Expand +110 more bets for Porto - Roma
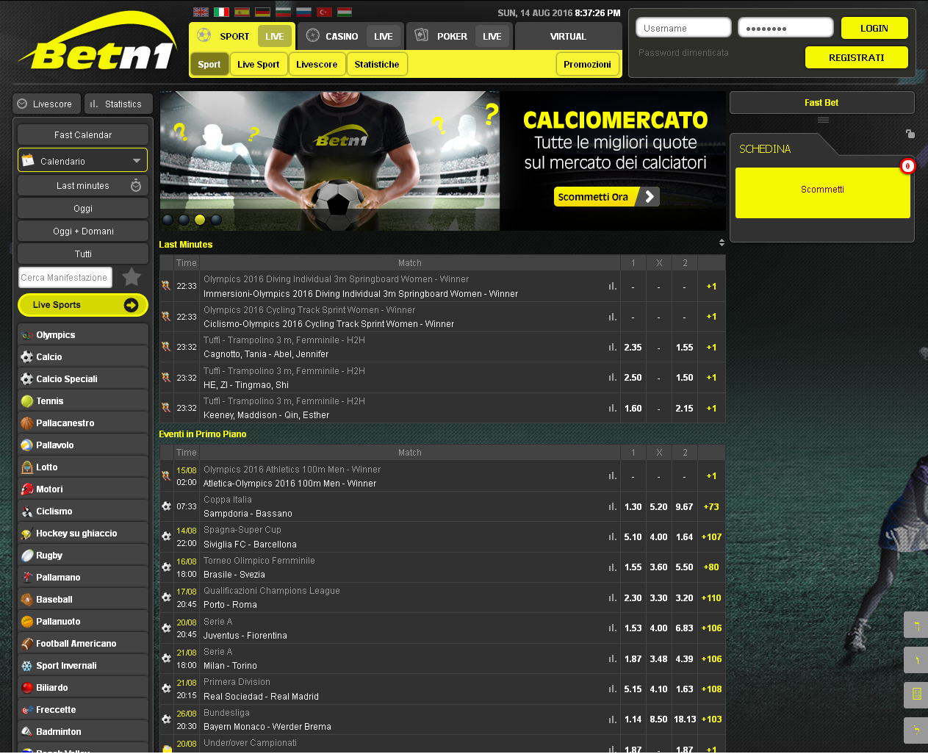 (x=711, y=597)
